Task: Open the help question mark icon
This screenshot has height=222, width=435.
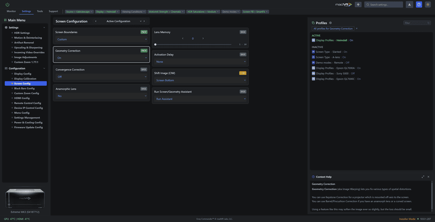Action: (419, 4)
